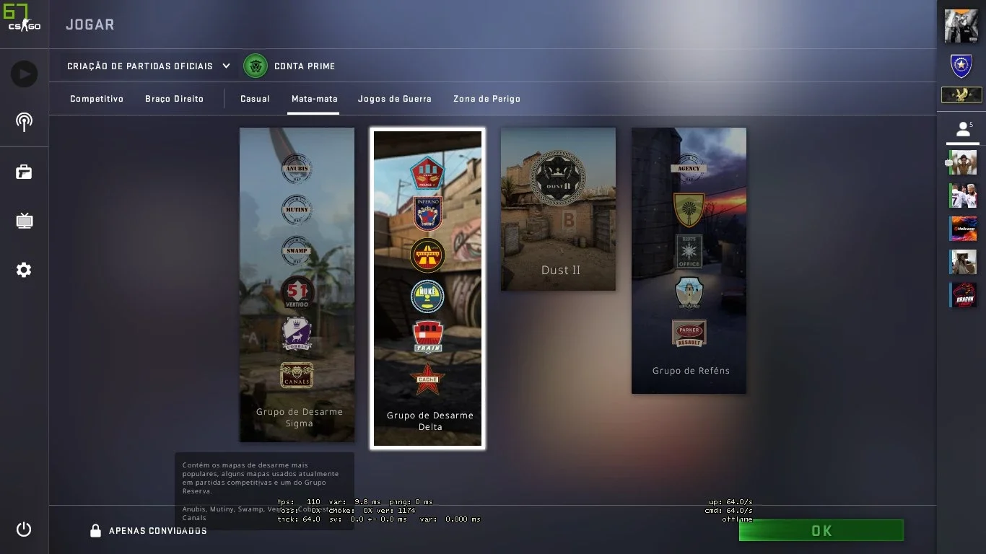Open the settings gear icon
Screen dimensions: 986x554
(x=24, y=270)
